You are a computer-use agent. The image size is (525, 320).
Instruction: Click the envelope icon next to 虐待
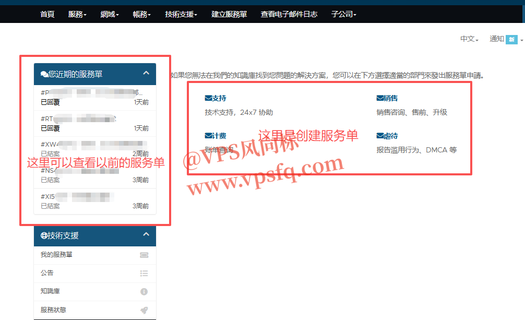[x=380, y=136]
